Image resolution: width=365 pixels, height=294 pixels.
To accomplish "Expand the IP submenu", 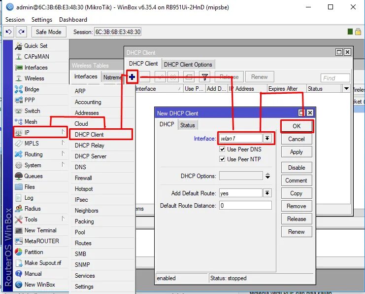I will [40, 132].
